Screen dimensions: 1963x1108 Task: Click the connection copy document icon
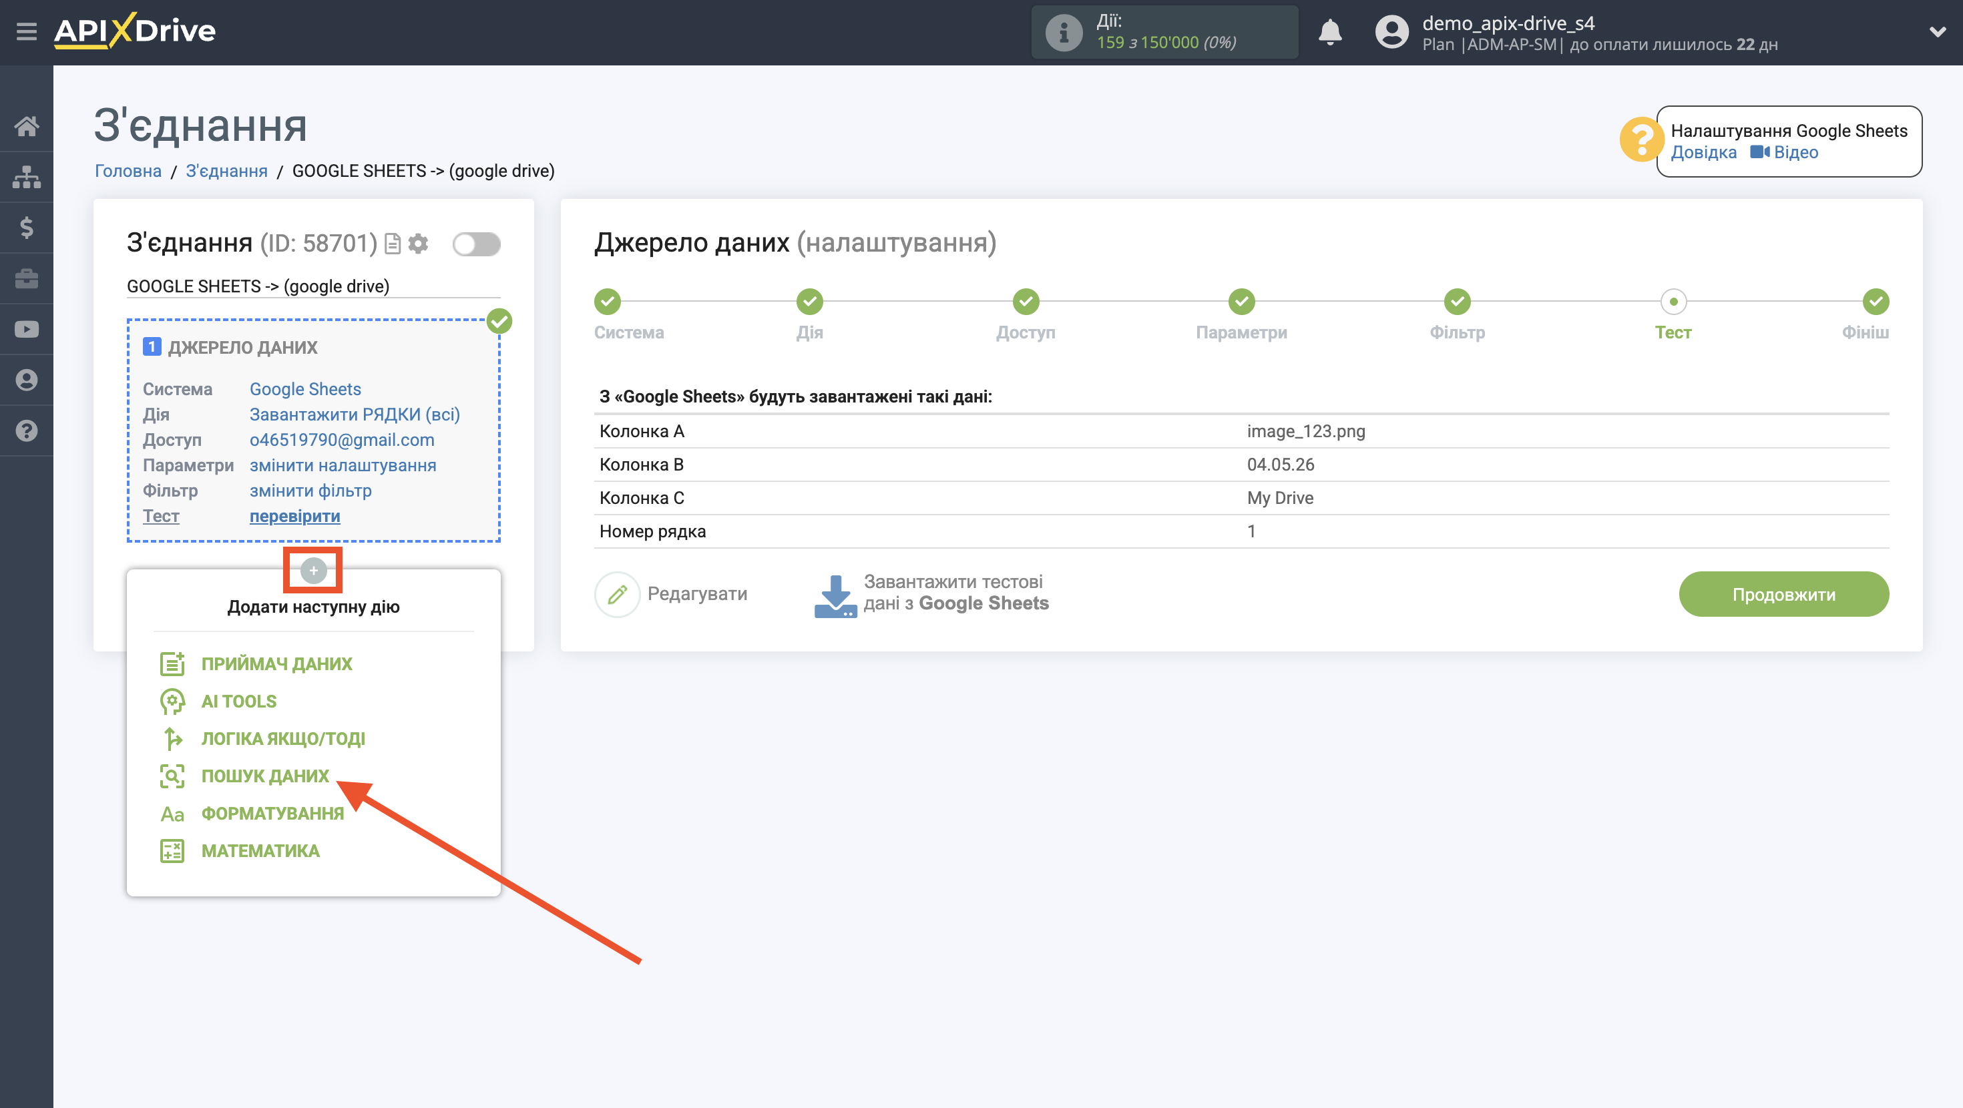(393, 244)
